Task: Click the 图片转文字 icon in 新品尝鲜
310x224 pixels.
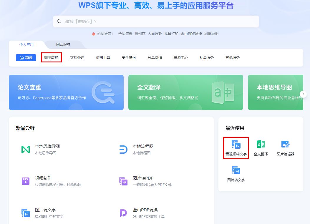Action: pos(26,213)
